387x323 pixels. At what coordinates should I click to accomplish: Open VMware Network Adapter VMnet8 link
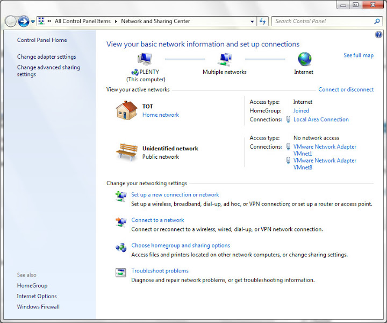pyautogui.click(x=325, y=164)
